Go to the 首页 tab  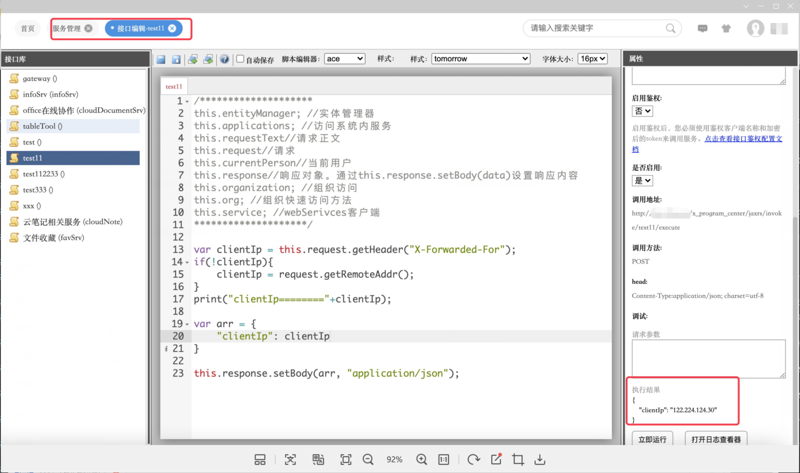point(28,28)
